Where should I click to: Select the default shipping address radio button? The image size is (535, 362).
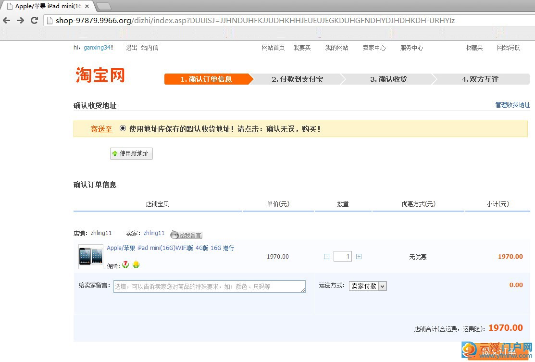pyautogui.click(x=123, y=128)
